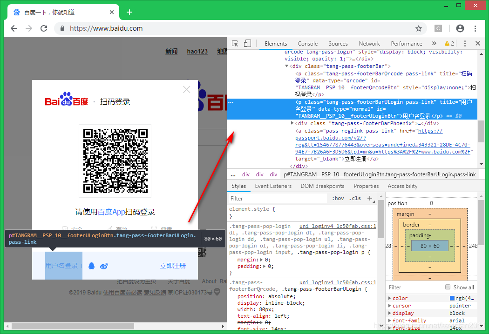The width and height of the screenshot is (489, 334).
Task: Click the 用户名登录 login link
Action: click(x=61, y=266)
